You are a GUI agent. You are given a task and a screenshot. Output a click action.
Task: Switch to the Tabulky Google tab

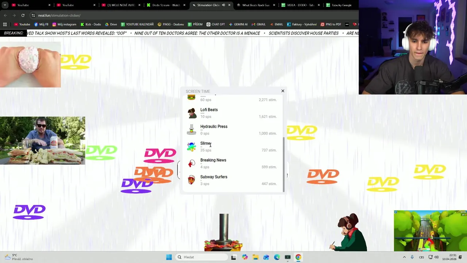(x=341, y=5)
